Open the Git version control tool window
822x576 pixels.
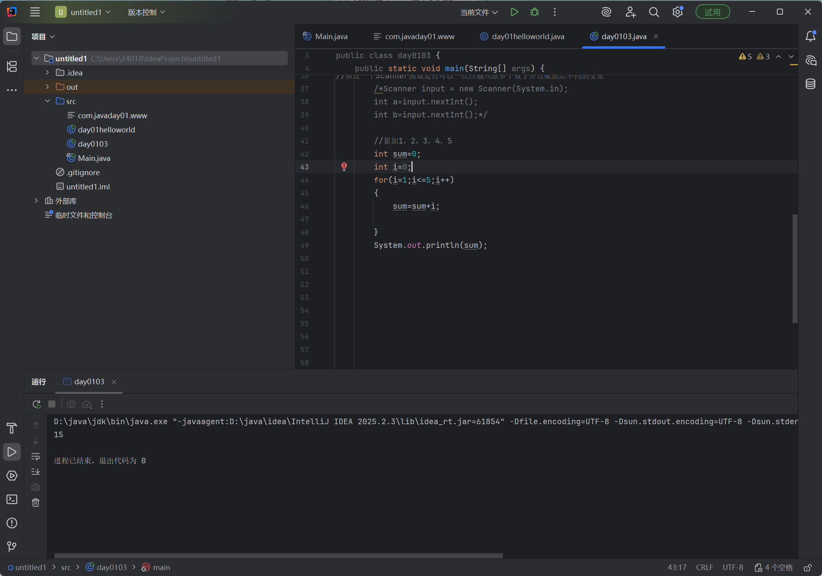(x=12, y=546)
